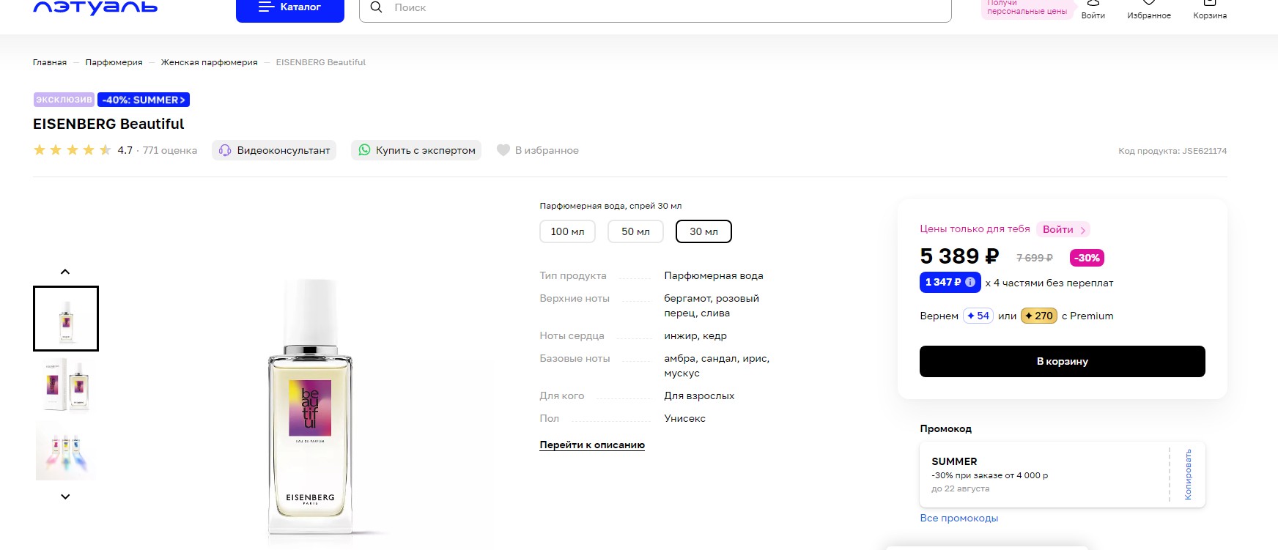Screen dimensions: 1278x550
Task: Click the EISENBERG Beautiful breadcrumb
Action: [321, 62]
